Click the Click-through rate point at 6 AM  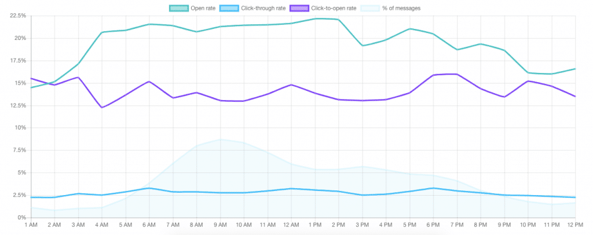point(149,188)
